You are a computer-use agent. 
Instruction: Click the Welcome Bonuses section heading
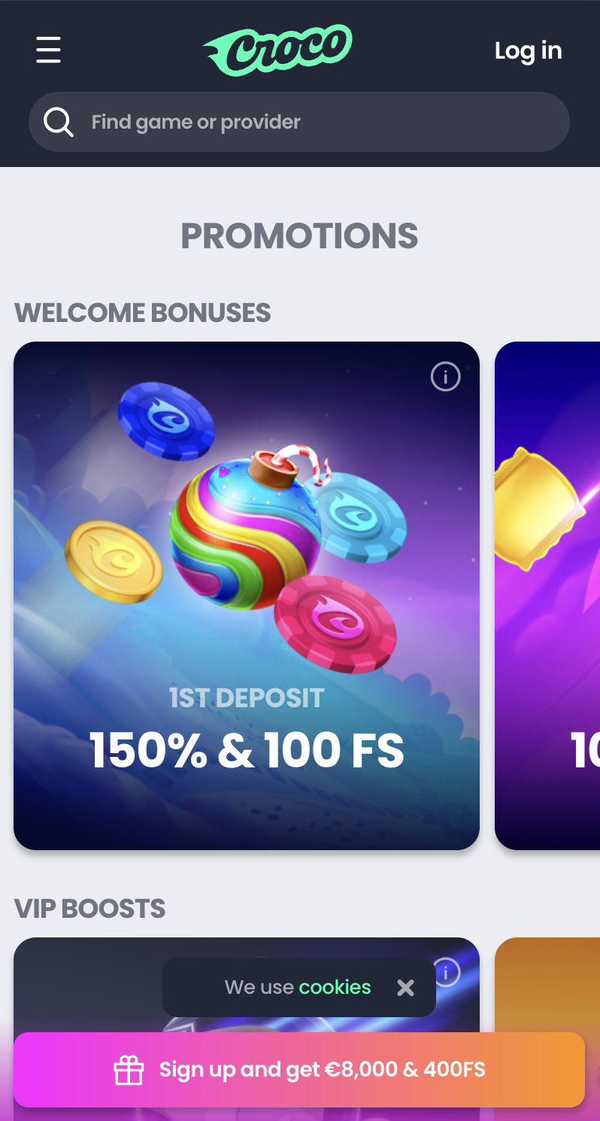pyautogui.click(x=143, y=313)
